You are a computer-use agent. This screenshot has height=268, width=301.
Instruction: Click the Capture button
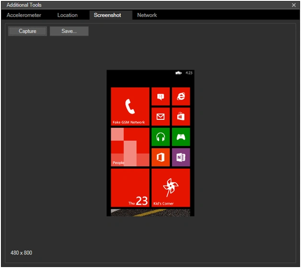pos(27,31)
